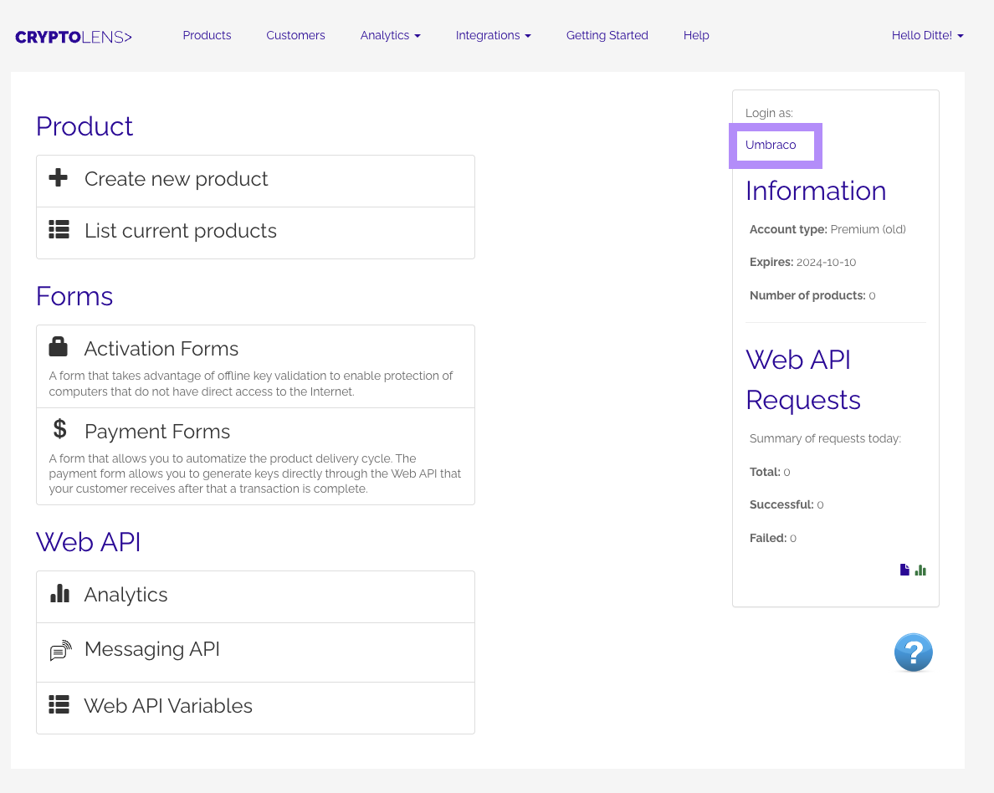Viewport: 994px width, 793px height.
Task: Go to Products in the top navigation
Action: coord(207,35)
